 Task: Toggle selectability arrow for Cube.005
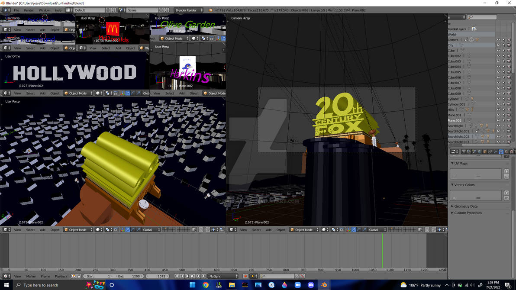(x=503, y=72)
